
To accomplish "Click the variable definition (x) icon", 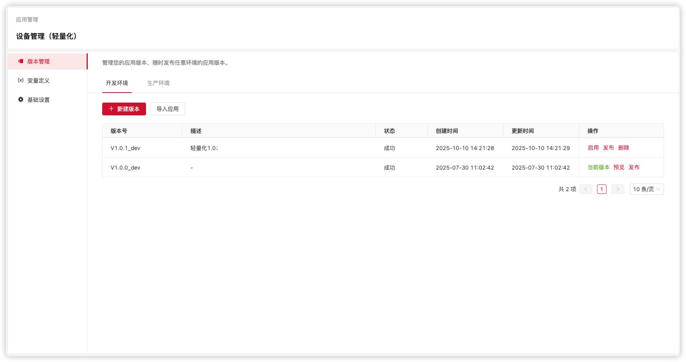I will [21, 81].
